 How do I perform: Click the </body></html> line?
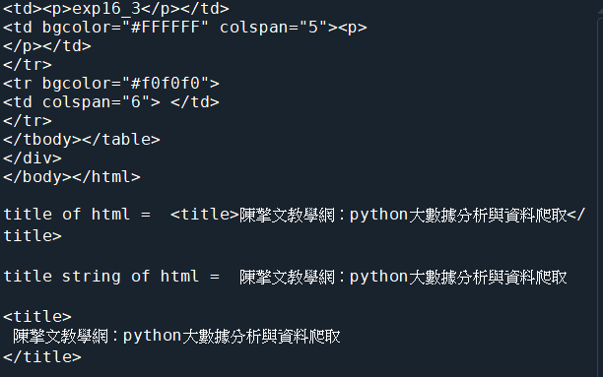click(72, 177)
